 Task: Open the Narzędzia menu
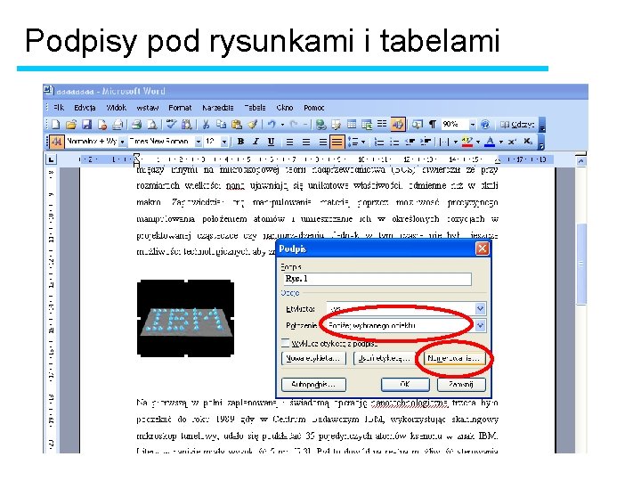click(217, 108)
